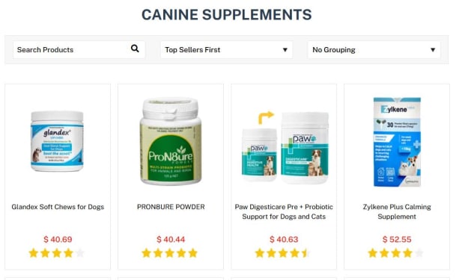Click the $ 52.55 Zylkene price
Screen dimensions: 468x280
pyautogui.click(x=397, y=239)
